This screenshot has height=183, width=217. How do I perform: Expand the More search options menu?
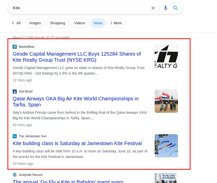tap(116, 23)
